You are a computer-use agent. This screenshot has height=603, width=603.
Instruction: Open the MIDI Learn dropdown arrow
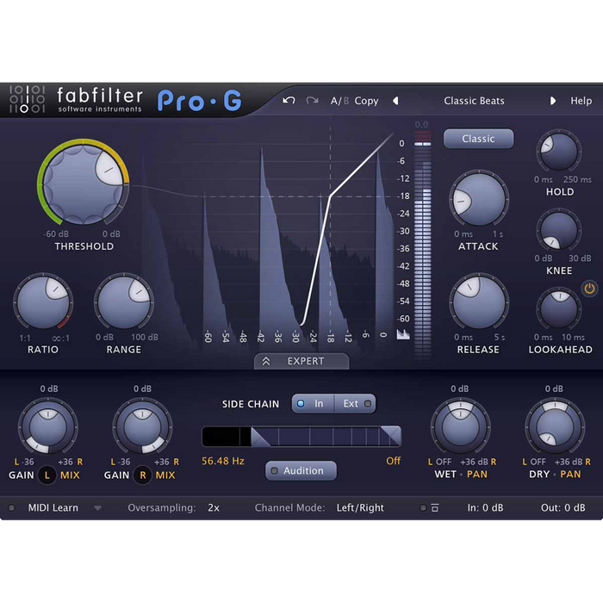[97, 508]
